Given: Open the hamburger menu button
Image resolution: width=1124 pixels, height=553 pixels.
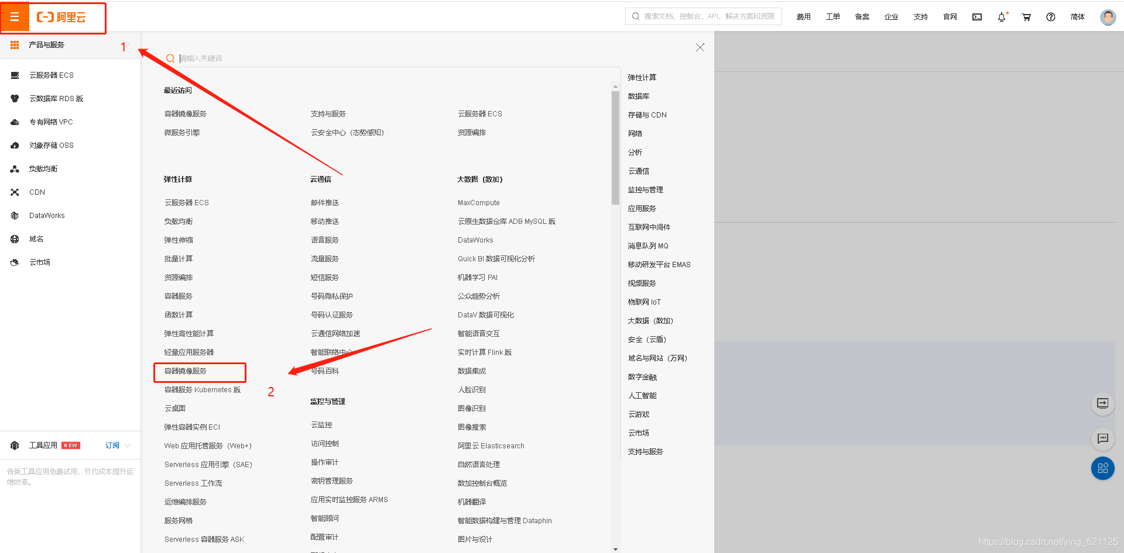Looking at the screenshot, I should click(x=15, y=17).
